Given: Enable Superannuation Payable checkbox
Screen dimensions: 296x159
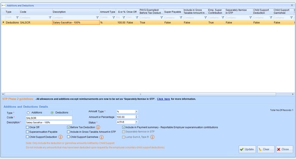Looking at the screenshot, I should [x=28, y=132].
